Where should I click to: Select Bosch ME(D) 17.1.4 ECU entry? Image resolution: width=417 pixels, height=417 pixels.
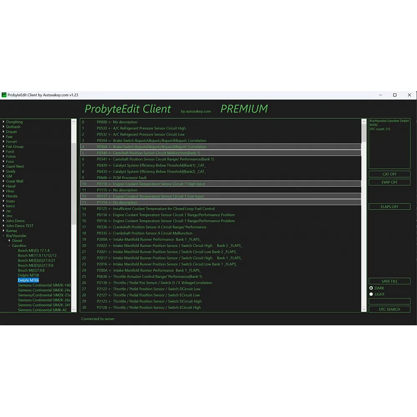click(33, 251)
